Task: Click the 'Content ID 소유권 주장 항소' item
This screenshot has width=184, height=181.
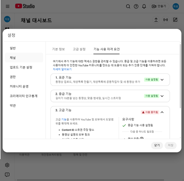Action: (78, 130)
